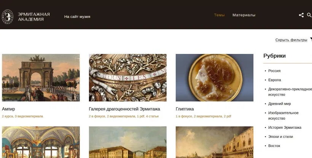Open the Глиптика cameo thumbnail
Screen dimensions: 312x158
pos(215,78)
